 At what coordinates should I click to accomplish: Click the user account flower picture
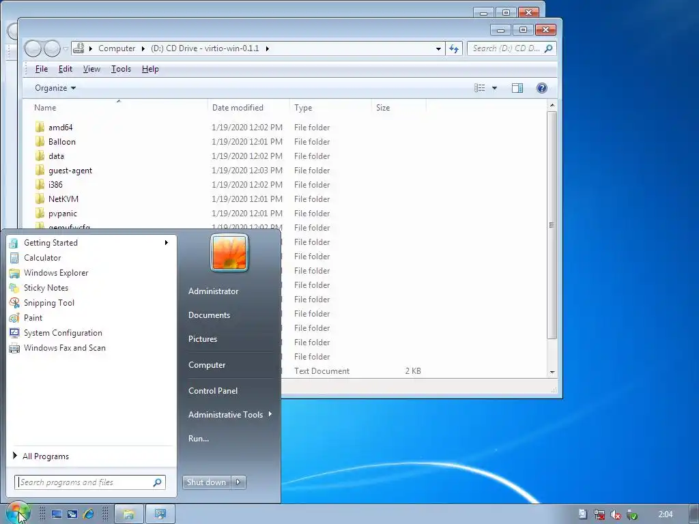[229, 252]
